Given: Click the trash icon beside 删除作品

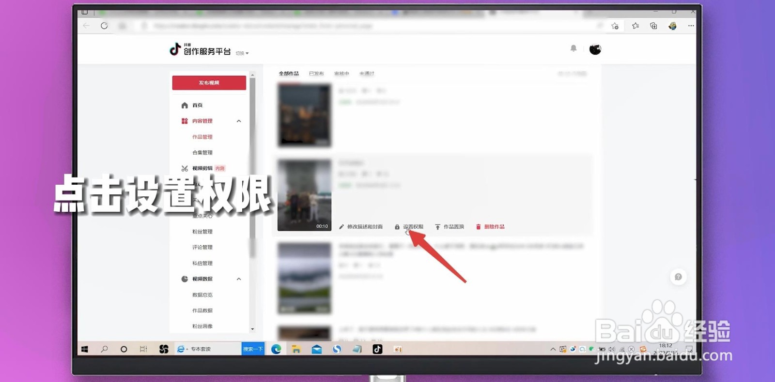Looking at the screenshot, I should tap(478, 227).
